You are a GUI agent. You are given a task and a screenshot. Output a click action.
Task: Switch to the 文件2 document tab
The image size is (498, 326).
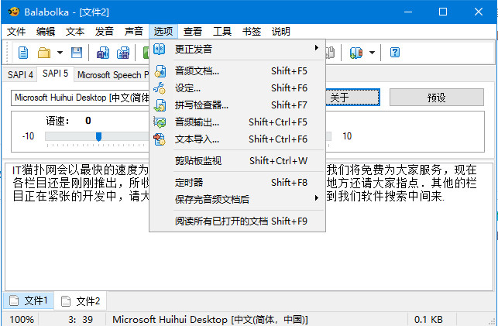tap(81, 301)
